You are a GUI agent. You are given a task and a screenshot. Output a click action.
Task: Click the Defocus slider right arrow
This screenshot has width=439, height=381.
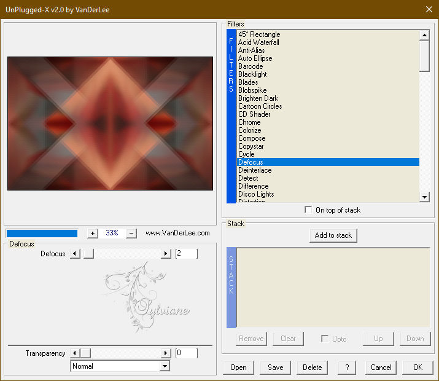(166, 254)
